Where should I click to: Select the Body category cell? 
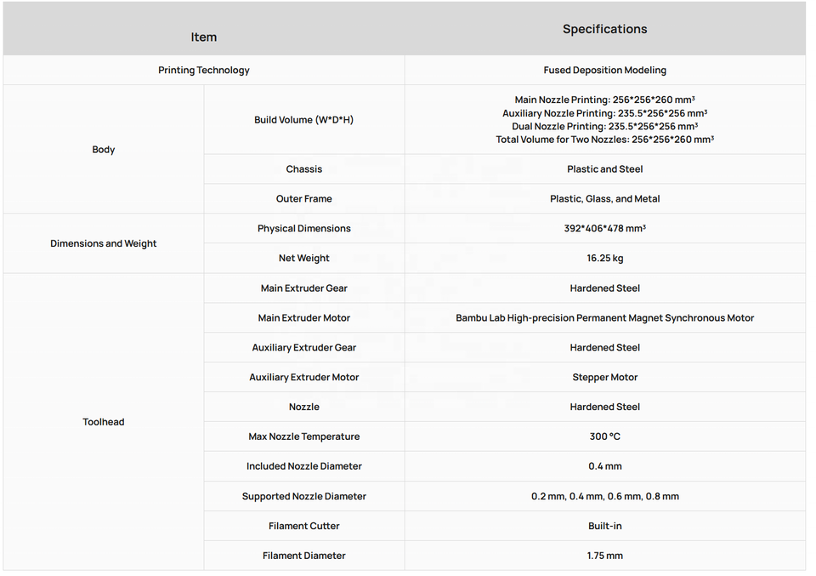point(104,150)
